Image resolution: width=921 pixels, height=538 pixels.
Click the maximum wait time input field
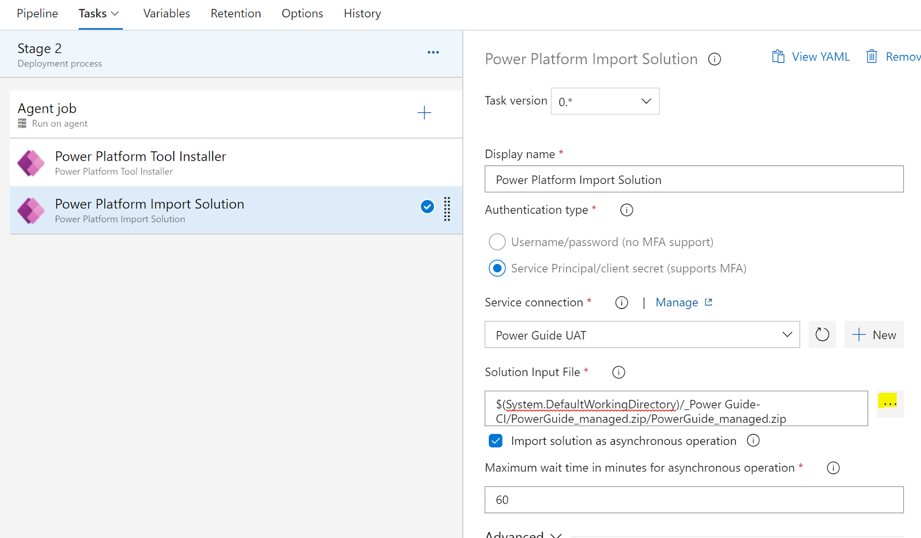693,500
